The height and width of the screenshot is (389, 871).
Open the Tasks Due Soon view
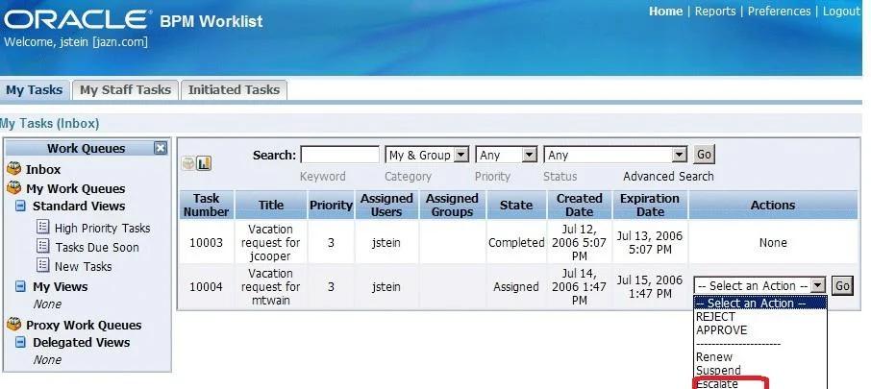click(97, 248)
